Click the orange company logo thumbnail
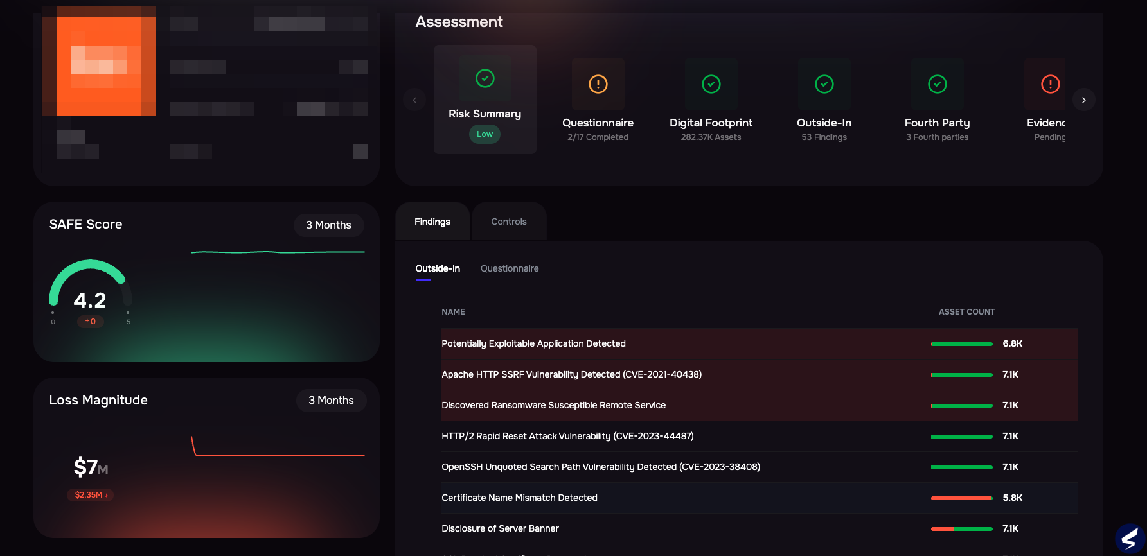Screen dimensions: 1147x556 pos(99,61)
